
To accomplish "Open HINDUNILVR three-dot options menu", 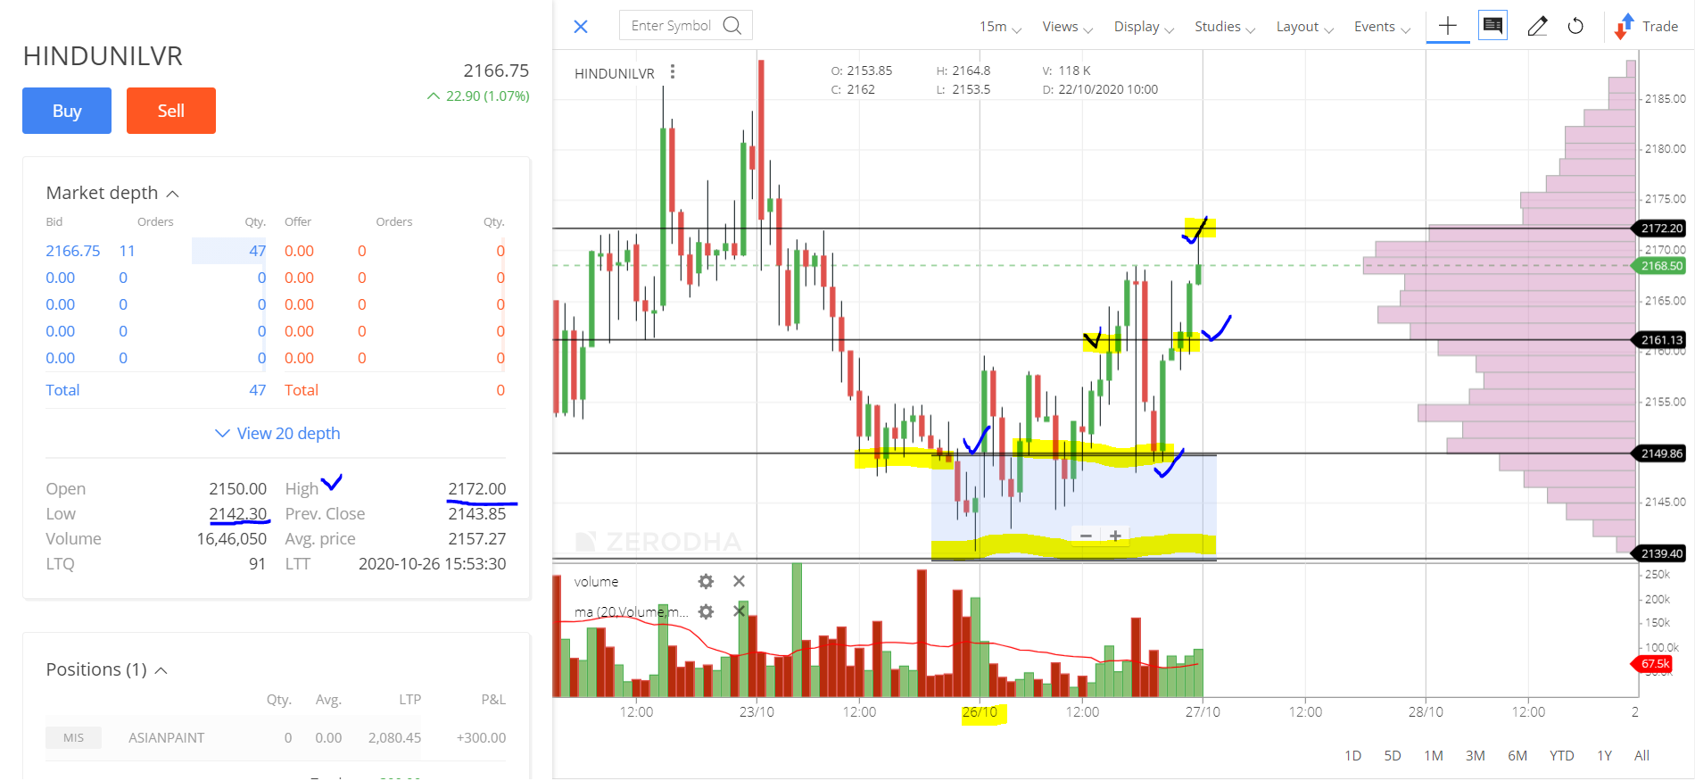I will point(673,72).
